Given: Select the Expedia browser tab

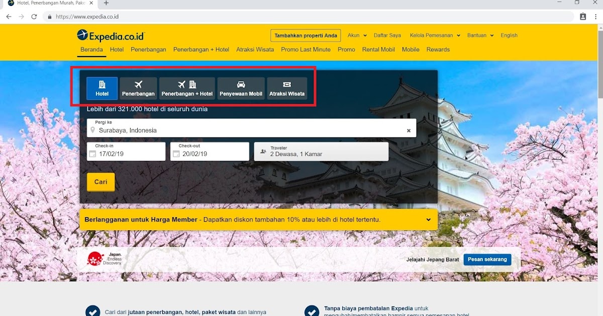Looking at the screenshot, I should 49,3.
